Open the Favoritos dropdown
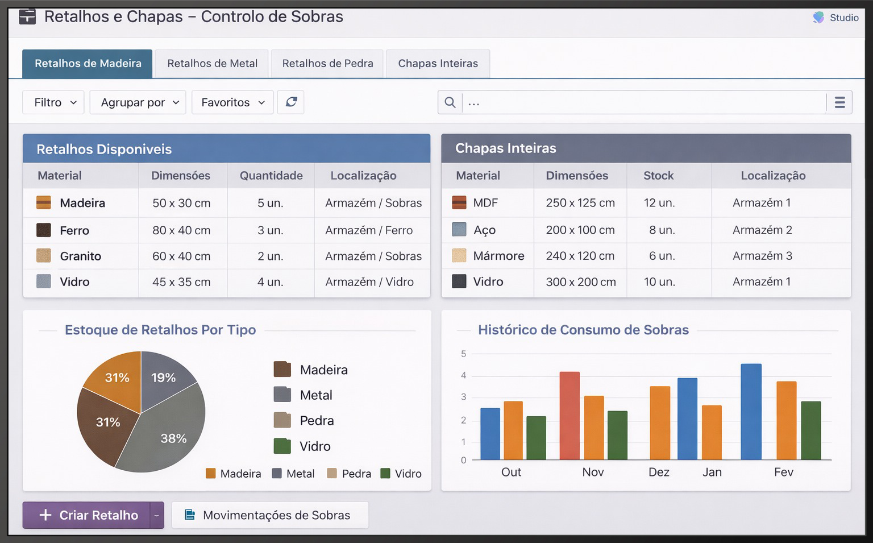Viewport: 873px width, 543px height. click(232, 102)
